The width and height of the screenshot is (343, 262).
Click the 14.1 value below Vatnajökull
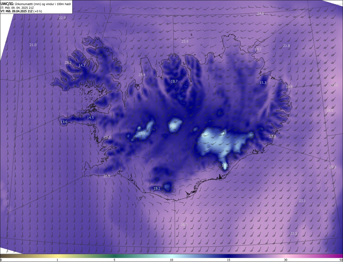(x=225, y=166)
